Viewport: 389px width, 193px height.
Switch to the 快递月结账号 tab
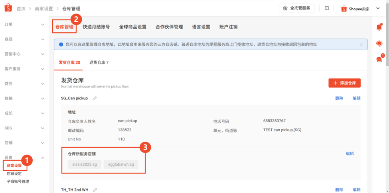click(96, 27)
